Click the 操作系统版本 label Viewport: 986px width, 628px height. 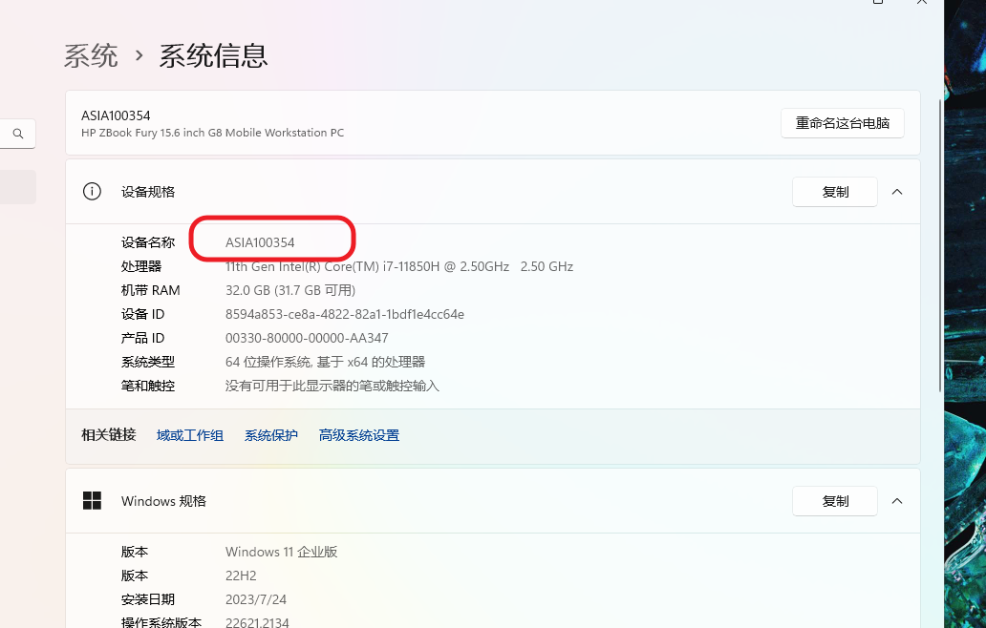(x=161, y=622)
